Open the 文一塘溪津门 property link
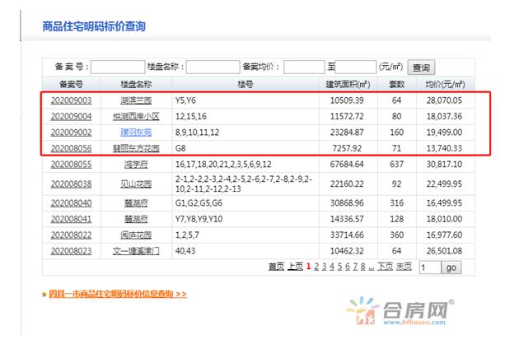 (136, 251)
